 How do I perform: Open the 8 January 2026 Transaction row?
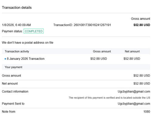(x=76, y=59)
